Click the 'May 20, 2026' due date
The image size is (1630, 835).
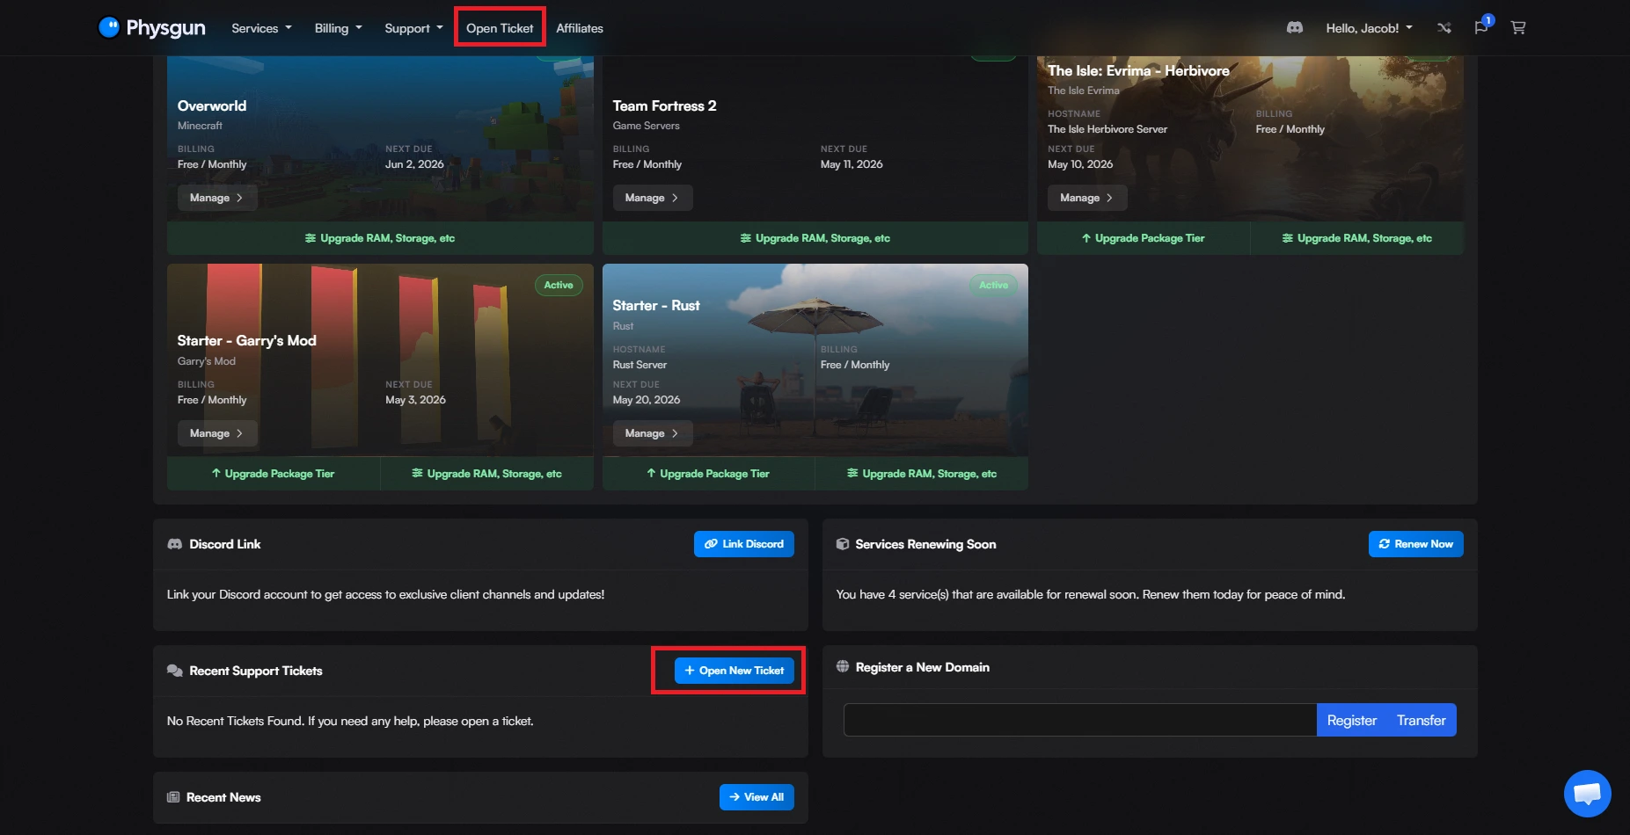tap(647, 400)
